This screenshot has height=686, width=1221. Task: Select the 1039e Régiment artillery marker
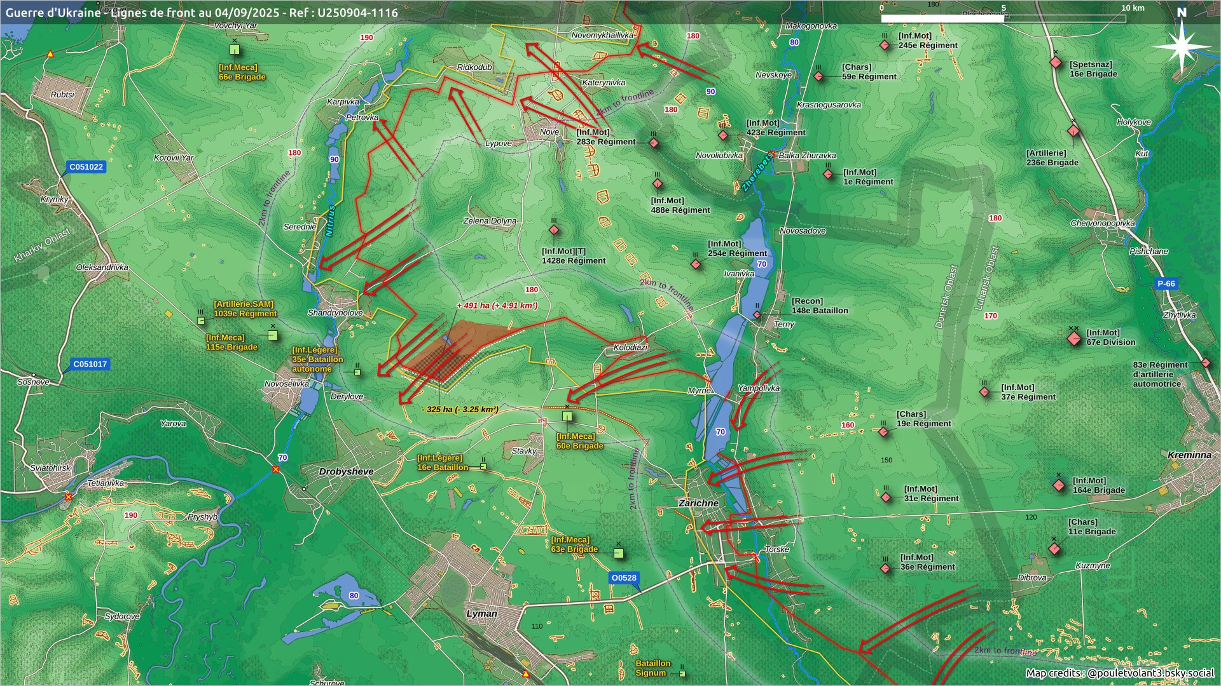coord(201,320)
